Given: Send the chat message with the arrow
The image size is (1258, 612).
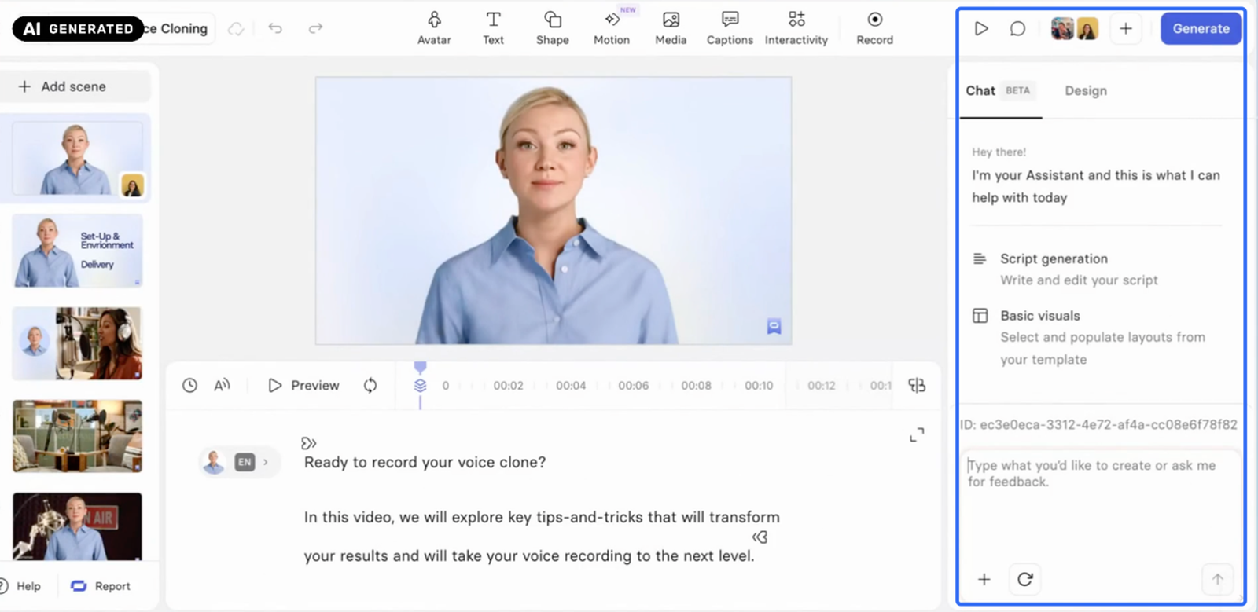Looking at the screenshot, I should tap(1217, 580).
